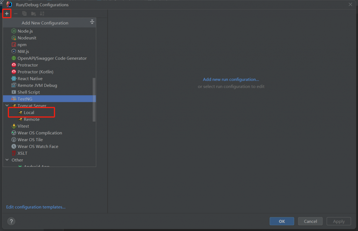
Task: Click the plus Add New Configuration icon
Action: click(x=7, y=14)
